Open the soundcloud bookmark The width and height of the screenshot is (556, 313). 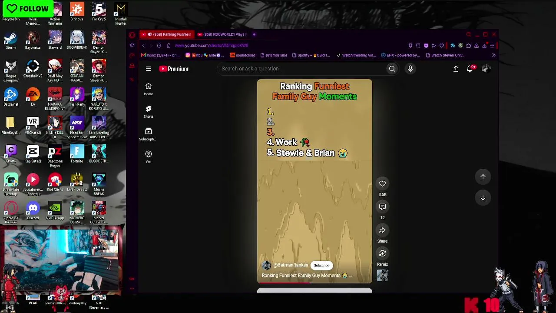(243, 55)
